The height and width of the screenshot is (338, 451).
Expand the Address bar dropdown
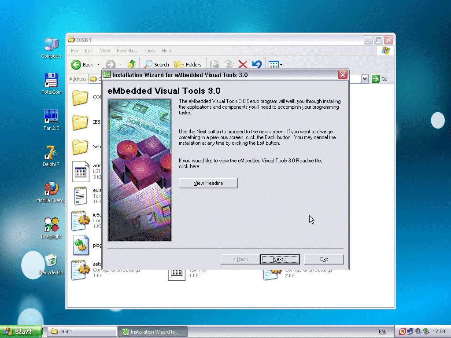pyautogui.click(x=365, y=79)
